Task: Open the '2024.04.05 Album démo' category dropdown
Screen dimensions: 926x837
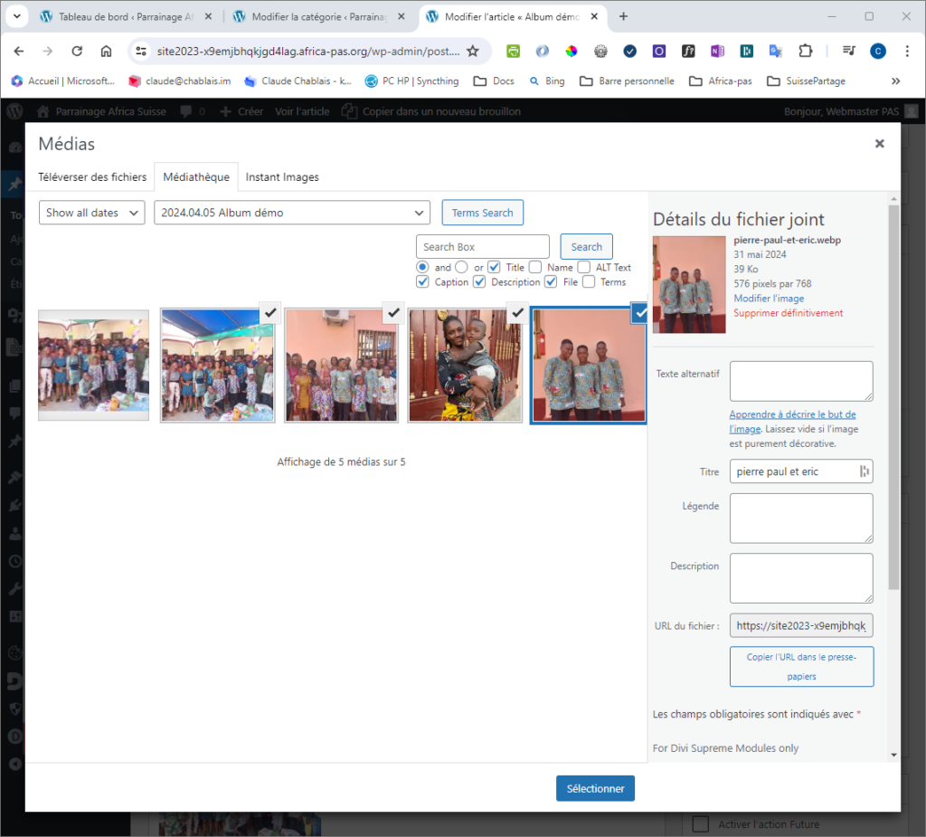Action: click(x=292, y=213)
